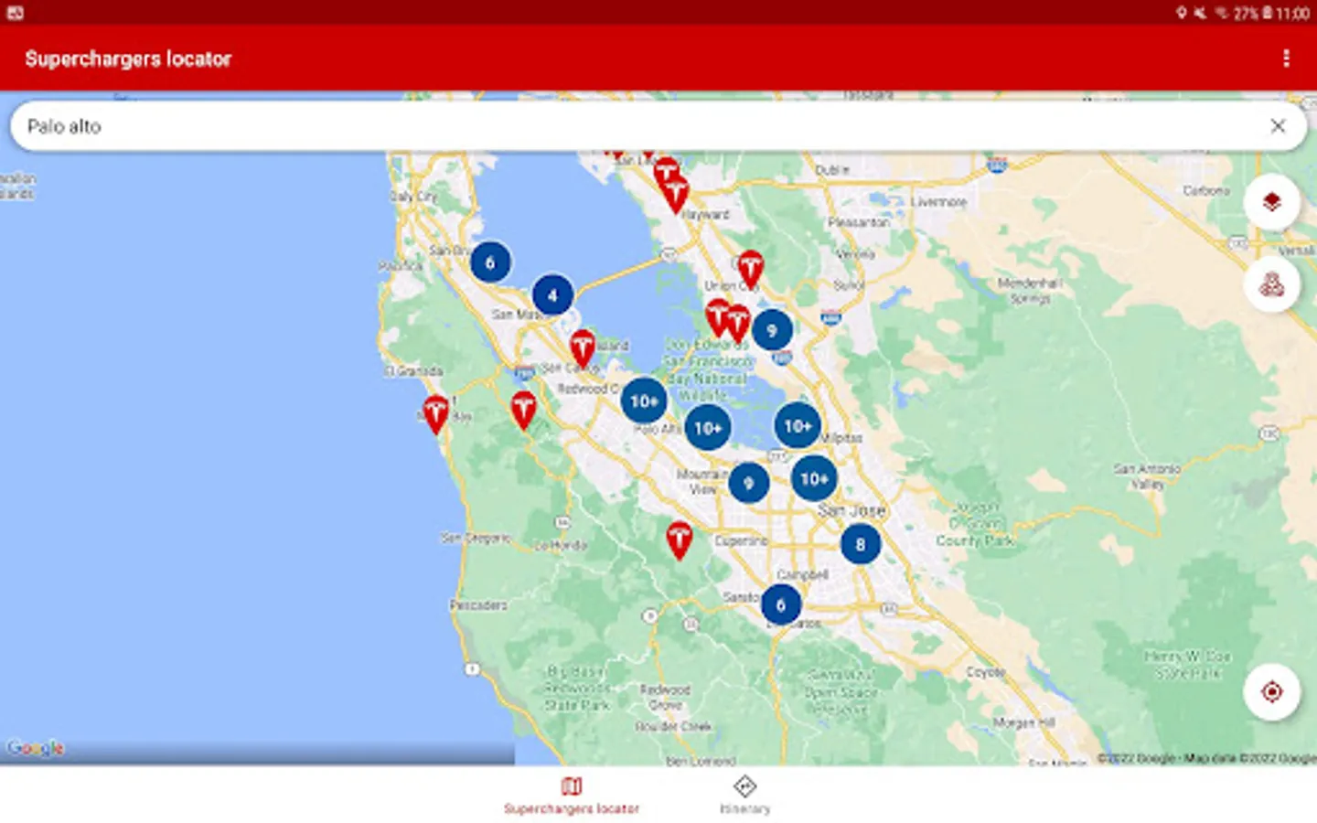This screenshot has height=823, width=1317.
Task: Select the Tesla pin nearest the Hayward label
Action: point(675,195)
